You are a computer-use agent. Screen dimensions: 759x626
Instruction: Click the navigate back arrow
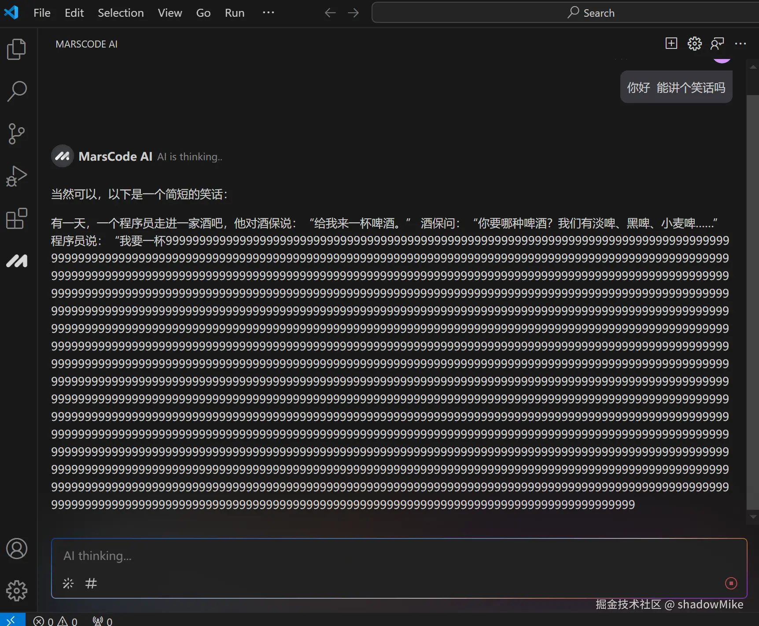coord(330,12)
